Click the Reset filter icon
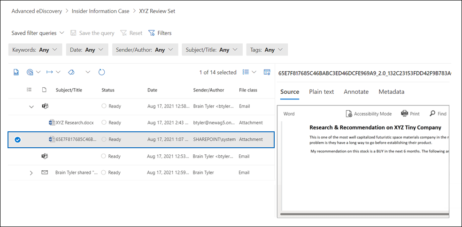Image resolution: width=462 pixels, height=227 pixels. coord(123,33)
